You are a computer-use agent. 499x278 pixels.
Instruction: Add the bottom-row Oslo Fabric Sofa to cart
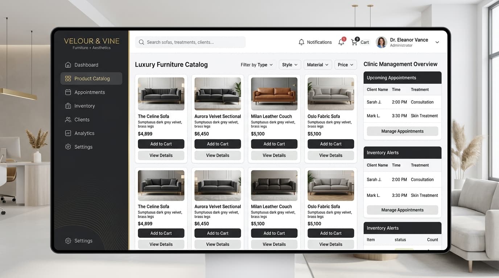[x=331, y=233]
